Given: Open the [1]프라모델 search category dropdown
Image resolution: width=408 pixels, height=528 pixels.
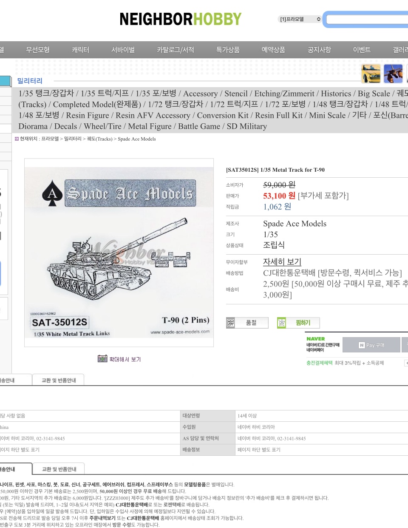Looking at the screenshot, I should pos(300,19).
